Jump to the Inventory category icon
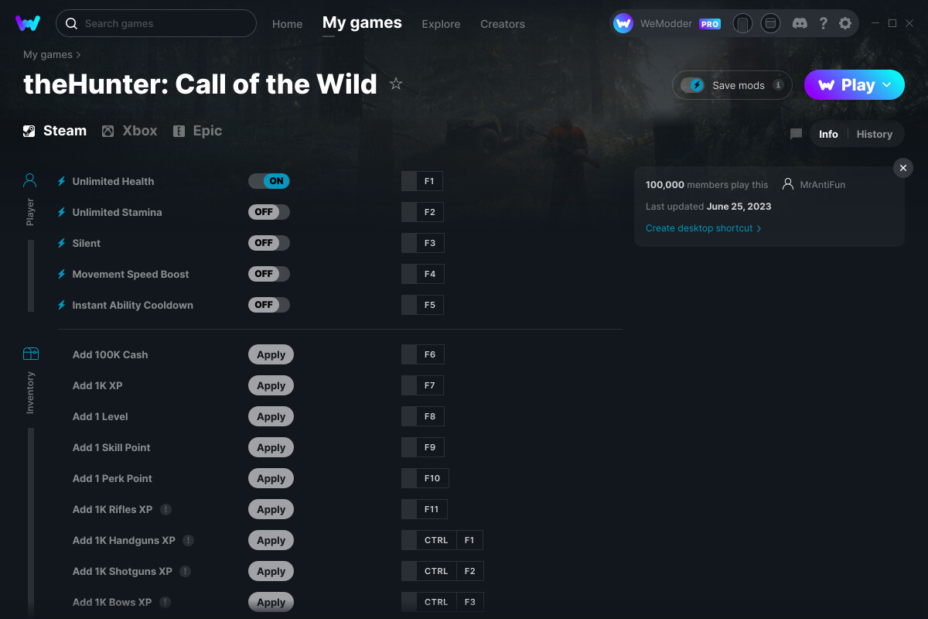 30,354
